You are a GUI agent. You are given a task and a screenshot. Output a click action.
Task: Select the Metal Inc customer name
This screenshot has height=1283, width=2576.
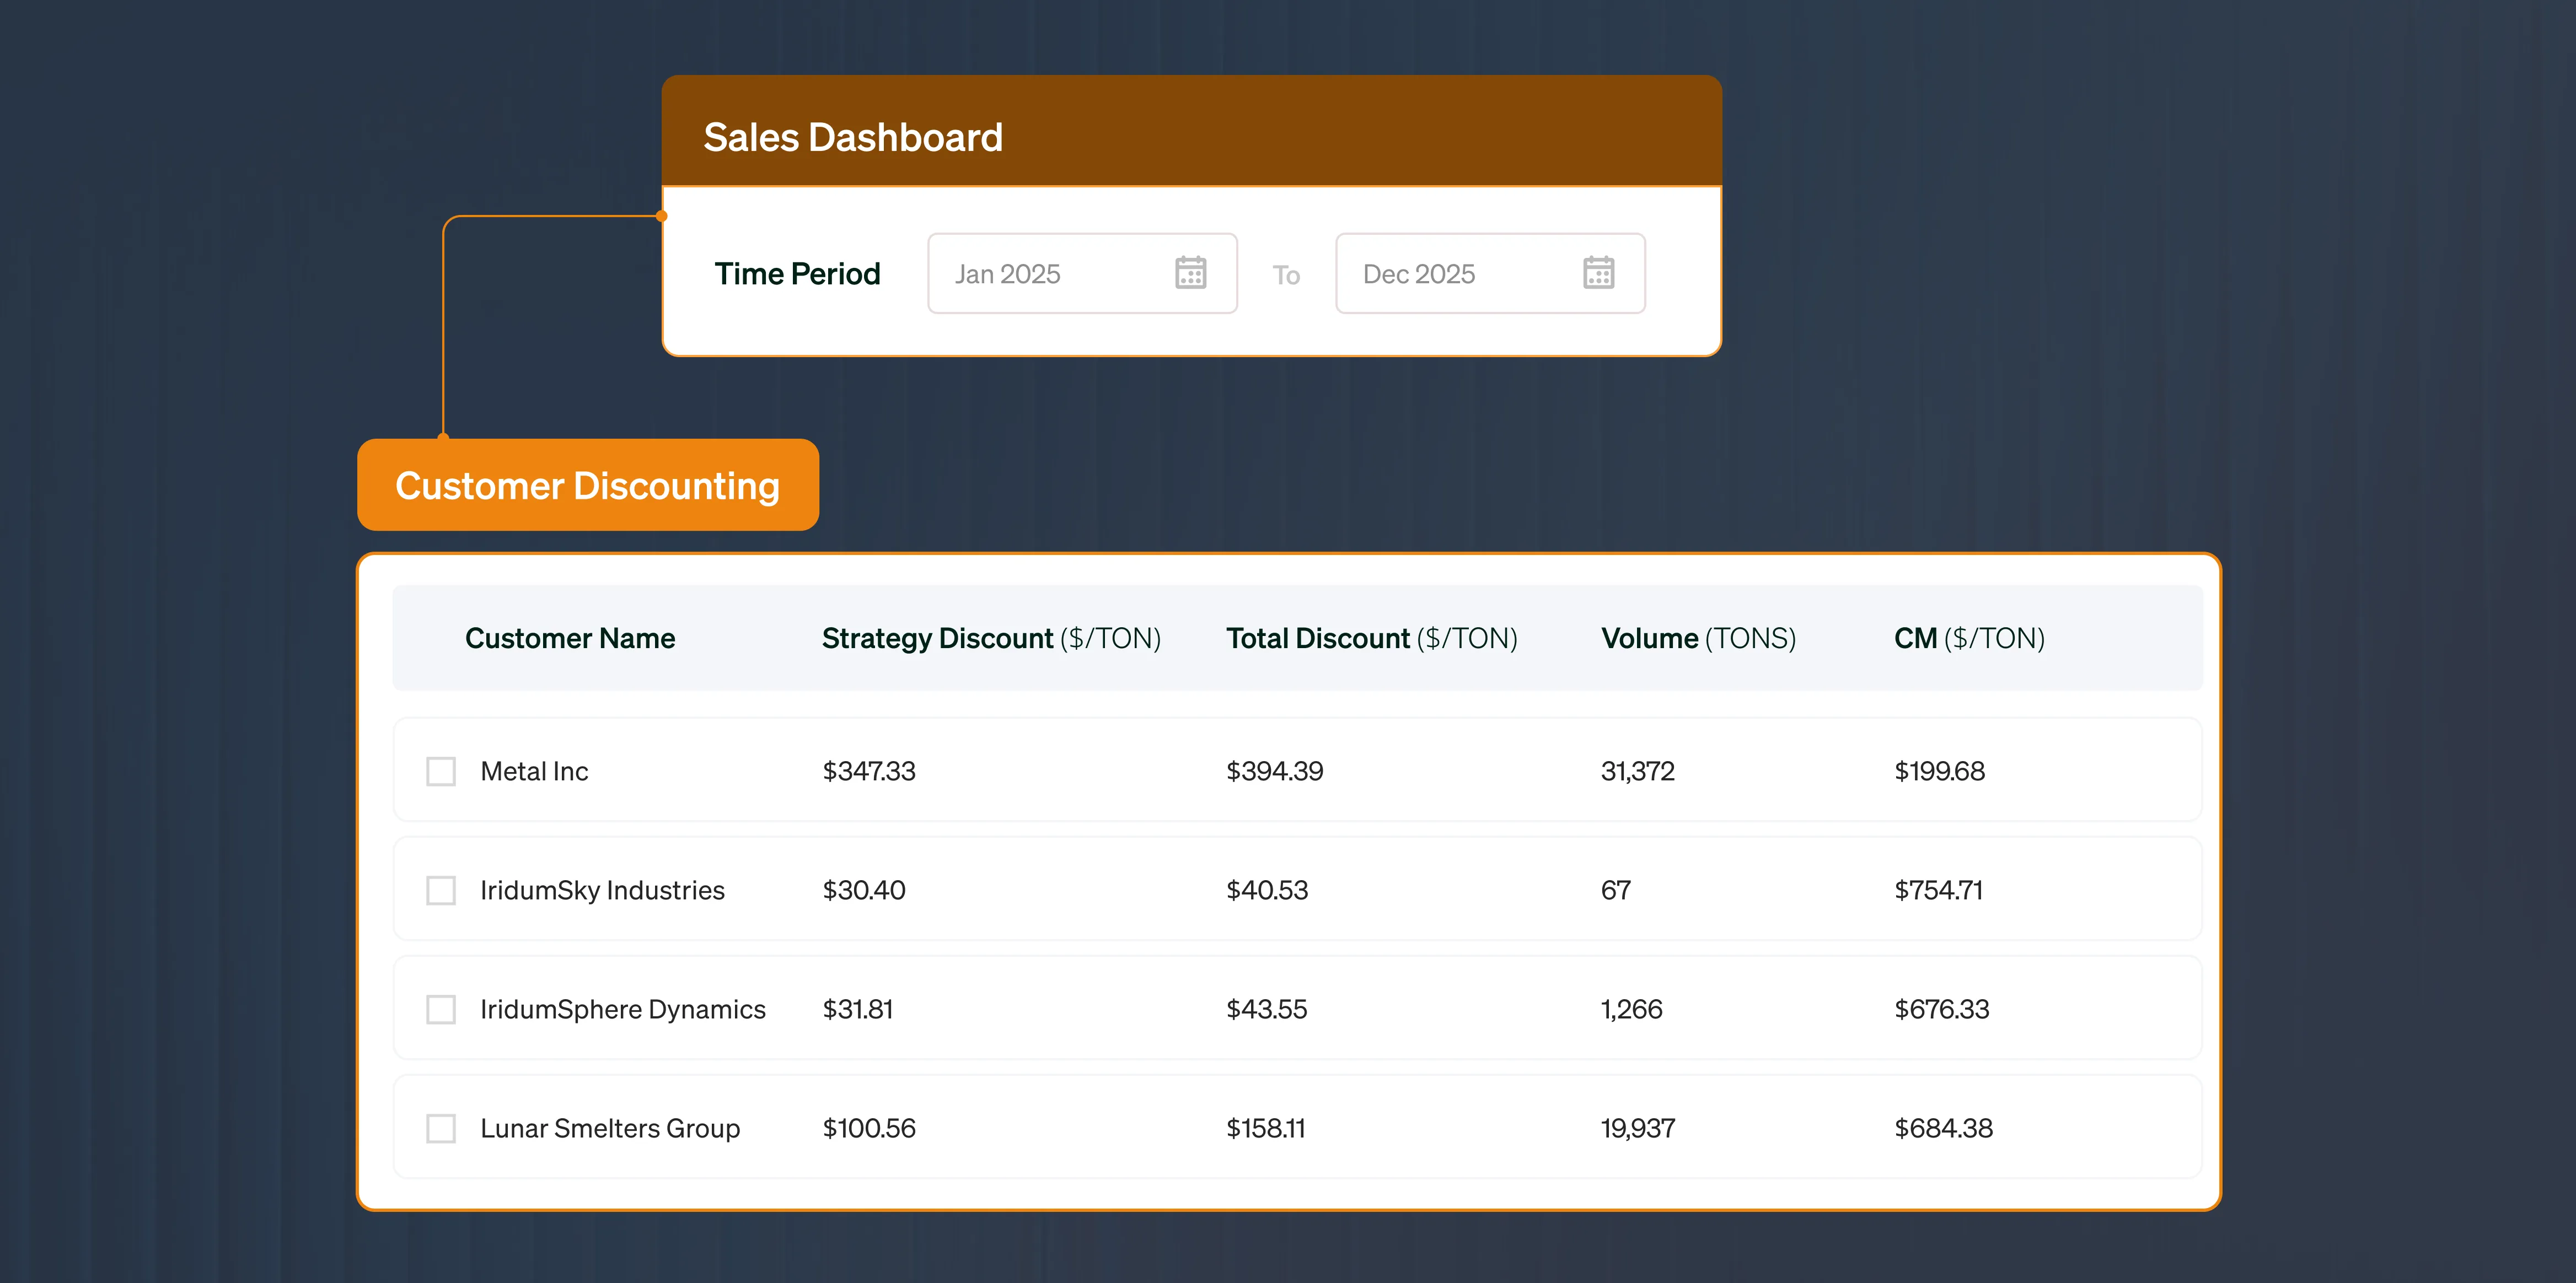[534, 772]
